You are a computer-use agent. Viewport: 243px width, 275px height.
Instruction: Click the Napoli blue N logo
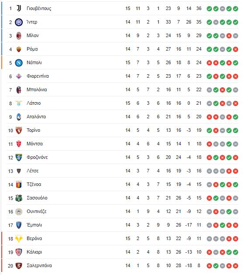coord(19,62)
